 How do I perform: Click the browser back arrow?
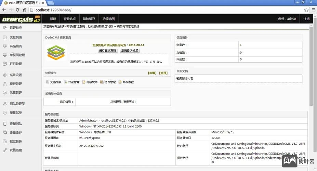(4, 10)
